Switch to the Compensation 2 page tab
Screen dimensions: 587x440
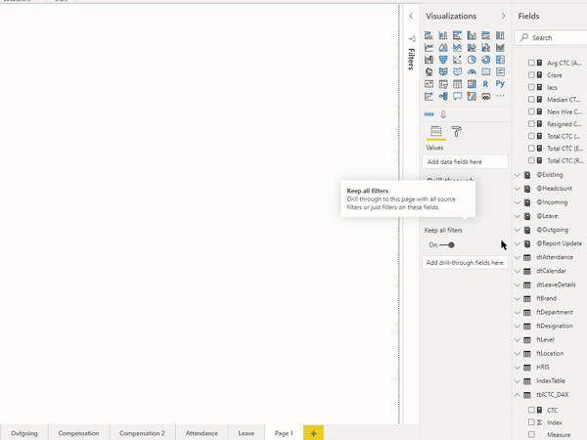[142, 433]
